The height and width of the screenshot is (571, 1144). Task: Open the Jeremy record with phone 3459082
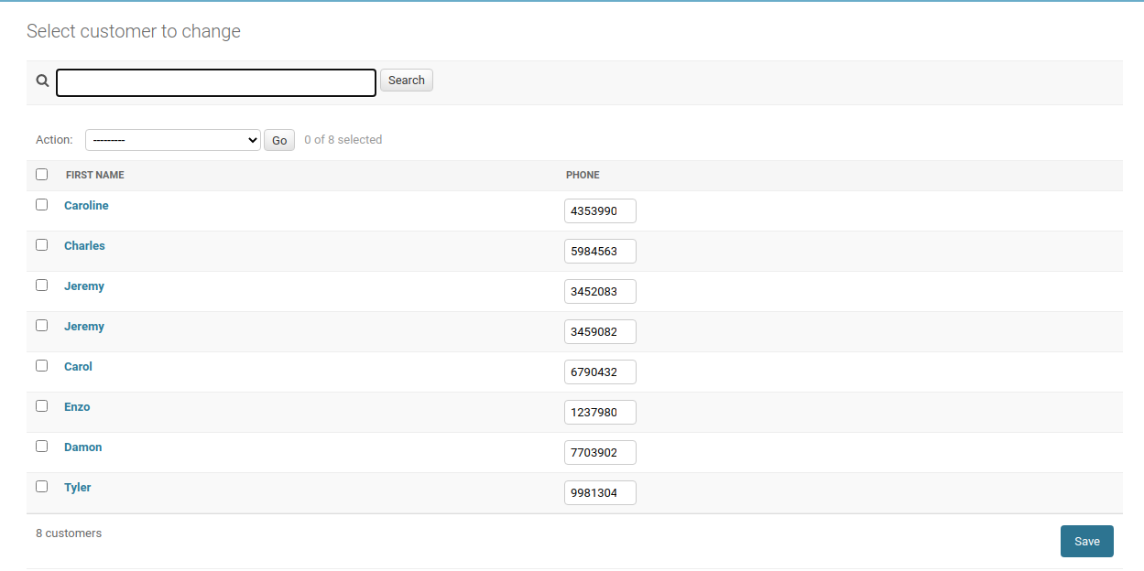(x=84, y=327)
